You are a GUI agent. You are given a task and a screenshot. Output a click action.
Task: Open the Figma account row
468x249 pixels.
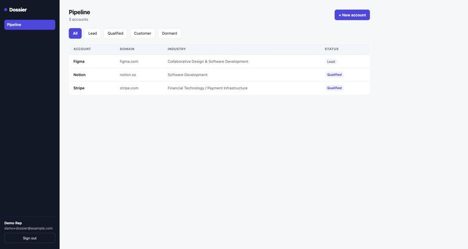point(219,62)
